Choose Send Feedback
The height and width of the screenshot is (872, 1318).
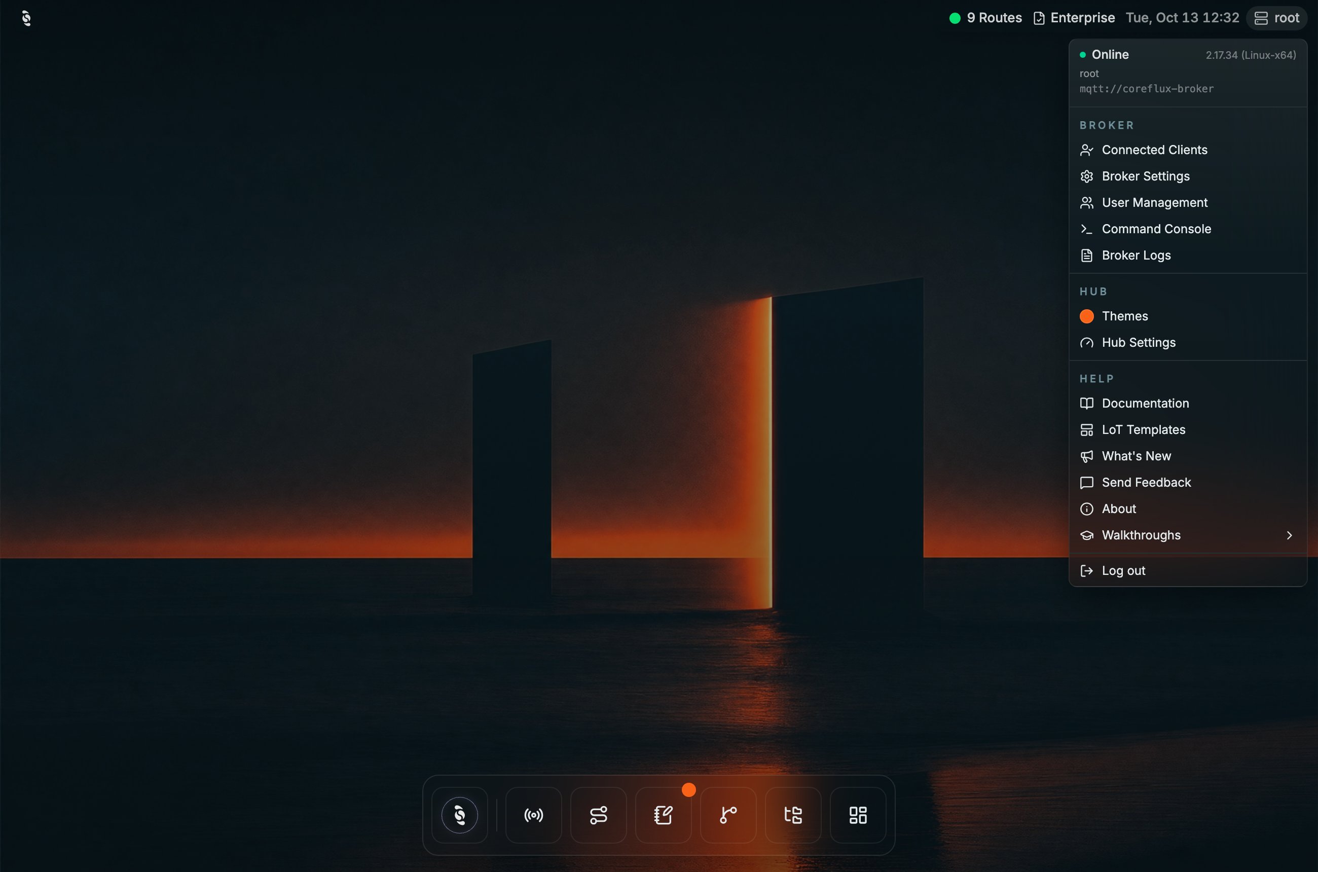coord(1187,482)
